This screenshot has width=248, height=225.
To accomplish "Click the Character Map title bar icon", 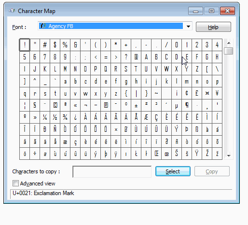I will (x=12, y=11).
